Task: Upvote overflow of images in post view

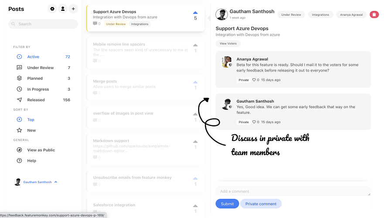Action: (x=195, y=114)
